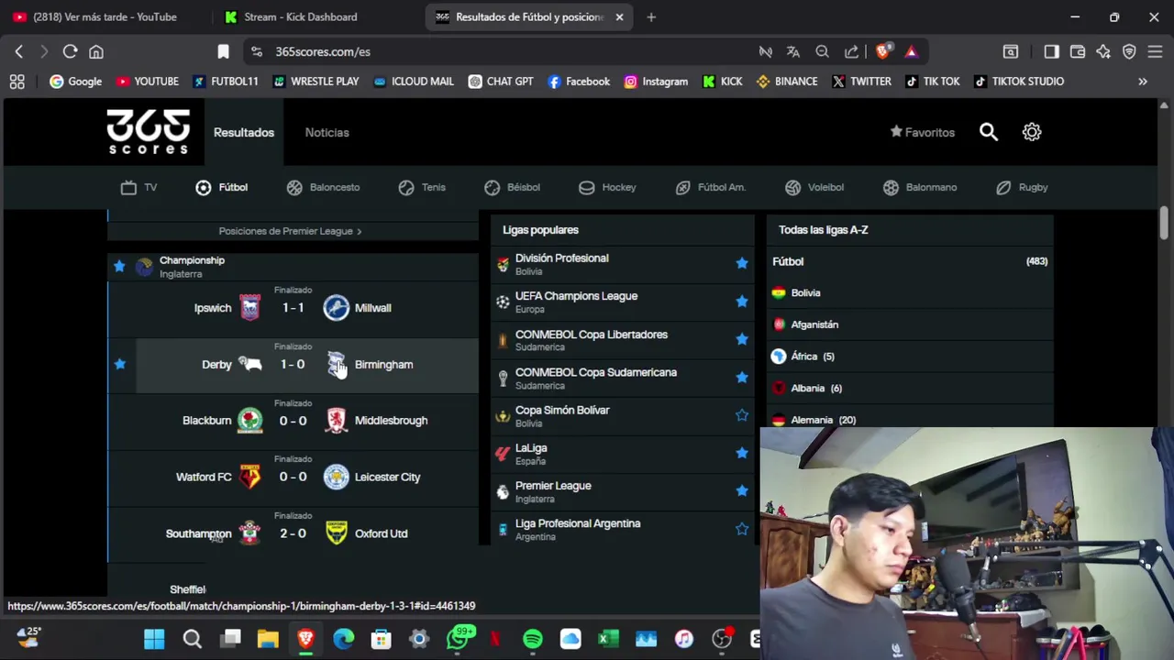Select the Voleibol sport tab
Viewport: 1174px width, 660px height.
(814, 187)
